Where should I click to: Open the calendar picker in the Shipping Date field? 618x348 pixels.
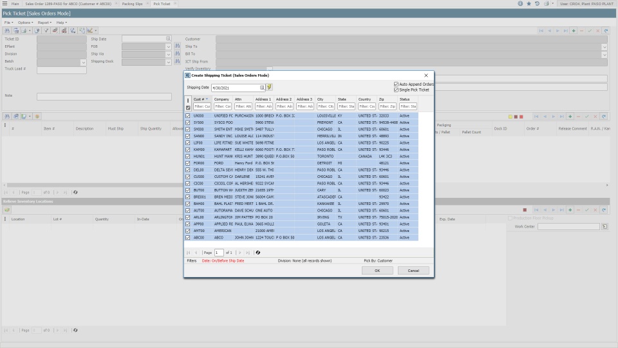(262, 88)
